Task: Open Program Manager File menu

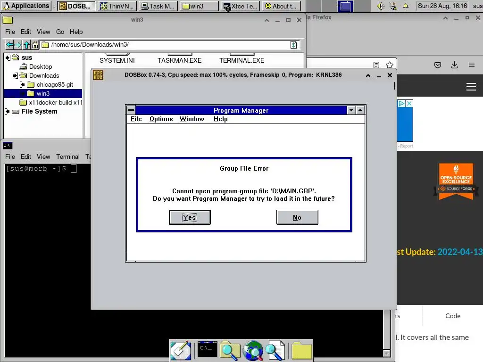Action: 136,119
